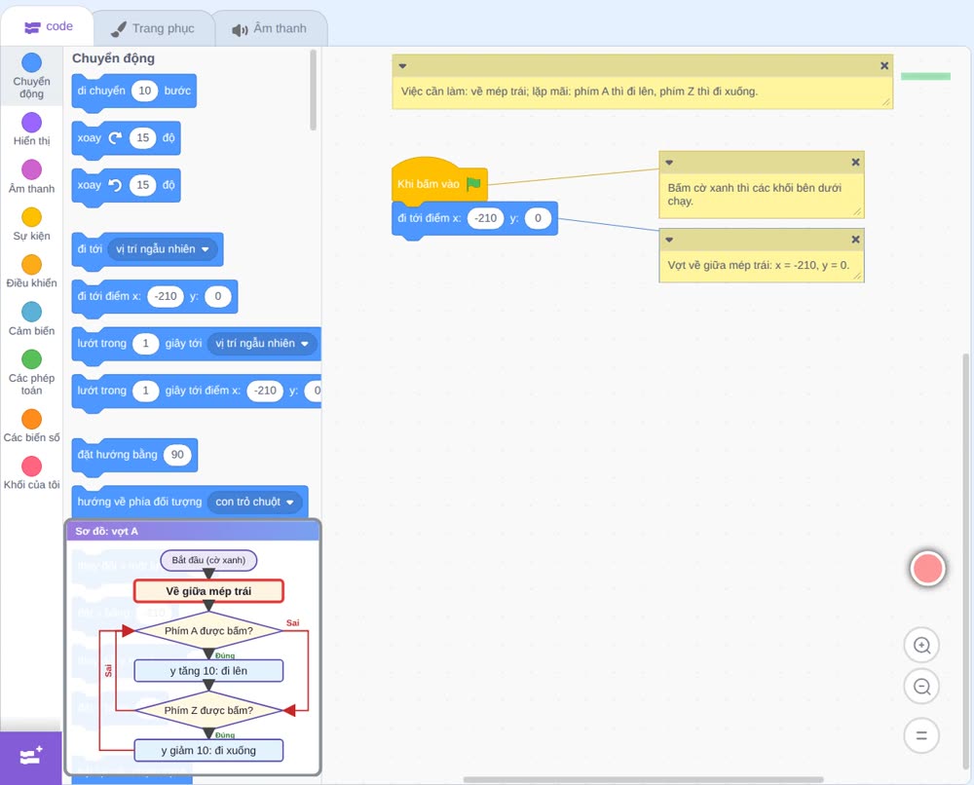The image size is (974, 785).
Task: Zoom in on the workspace
Action: coord(921,646)
